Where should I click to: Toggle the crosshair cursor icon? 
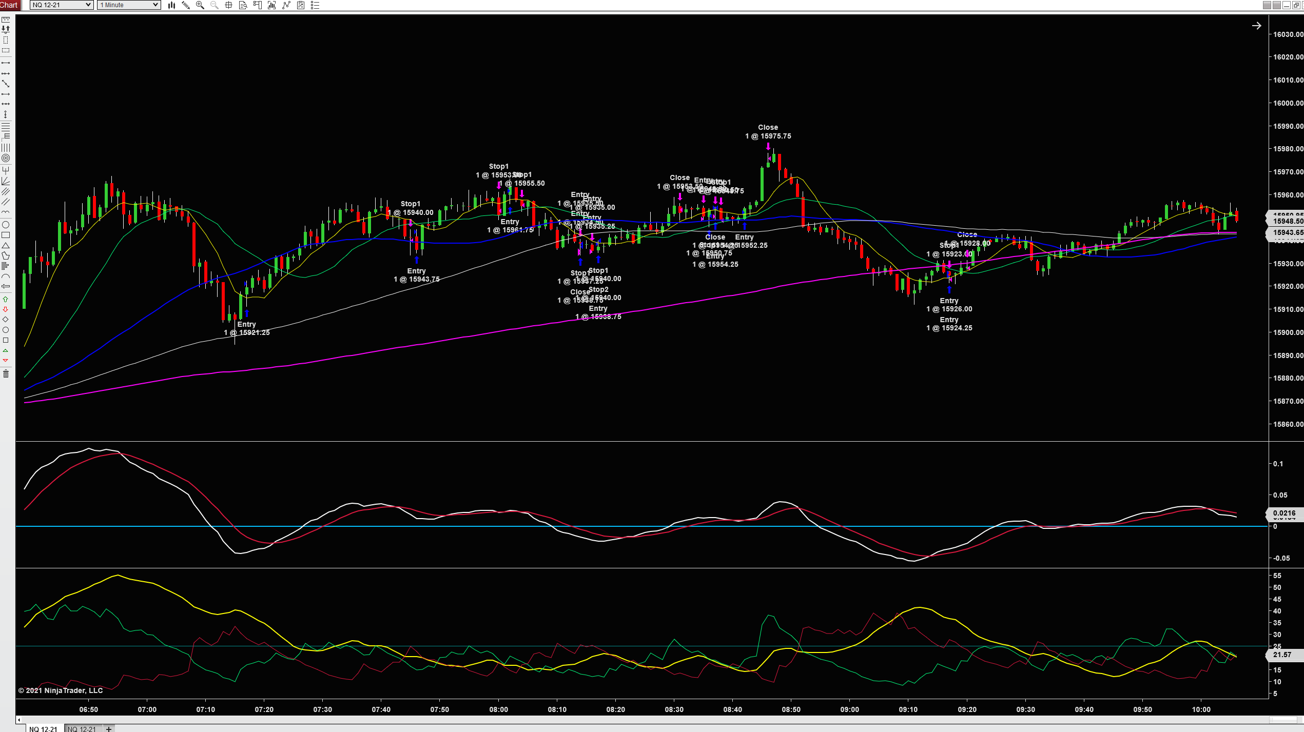click(229, 5)
